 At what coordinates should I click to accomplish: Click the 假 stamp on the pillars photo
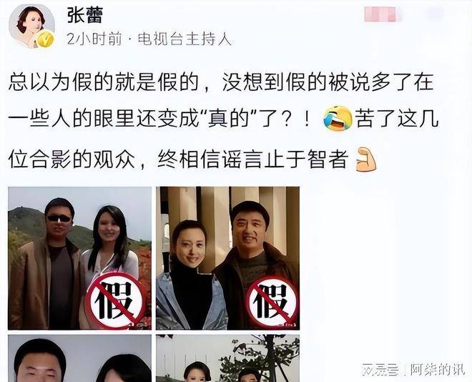click(270, 302)
